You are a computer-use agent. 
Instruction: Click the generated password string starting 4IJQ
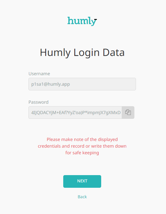[x=76, y=113]
